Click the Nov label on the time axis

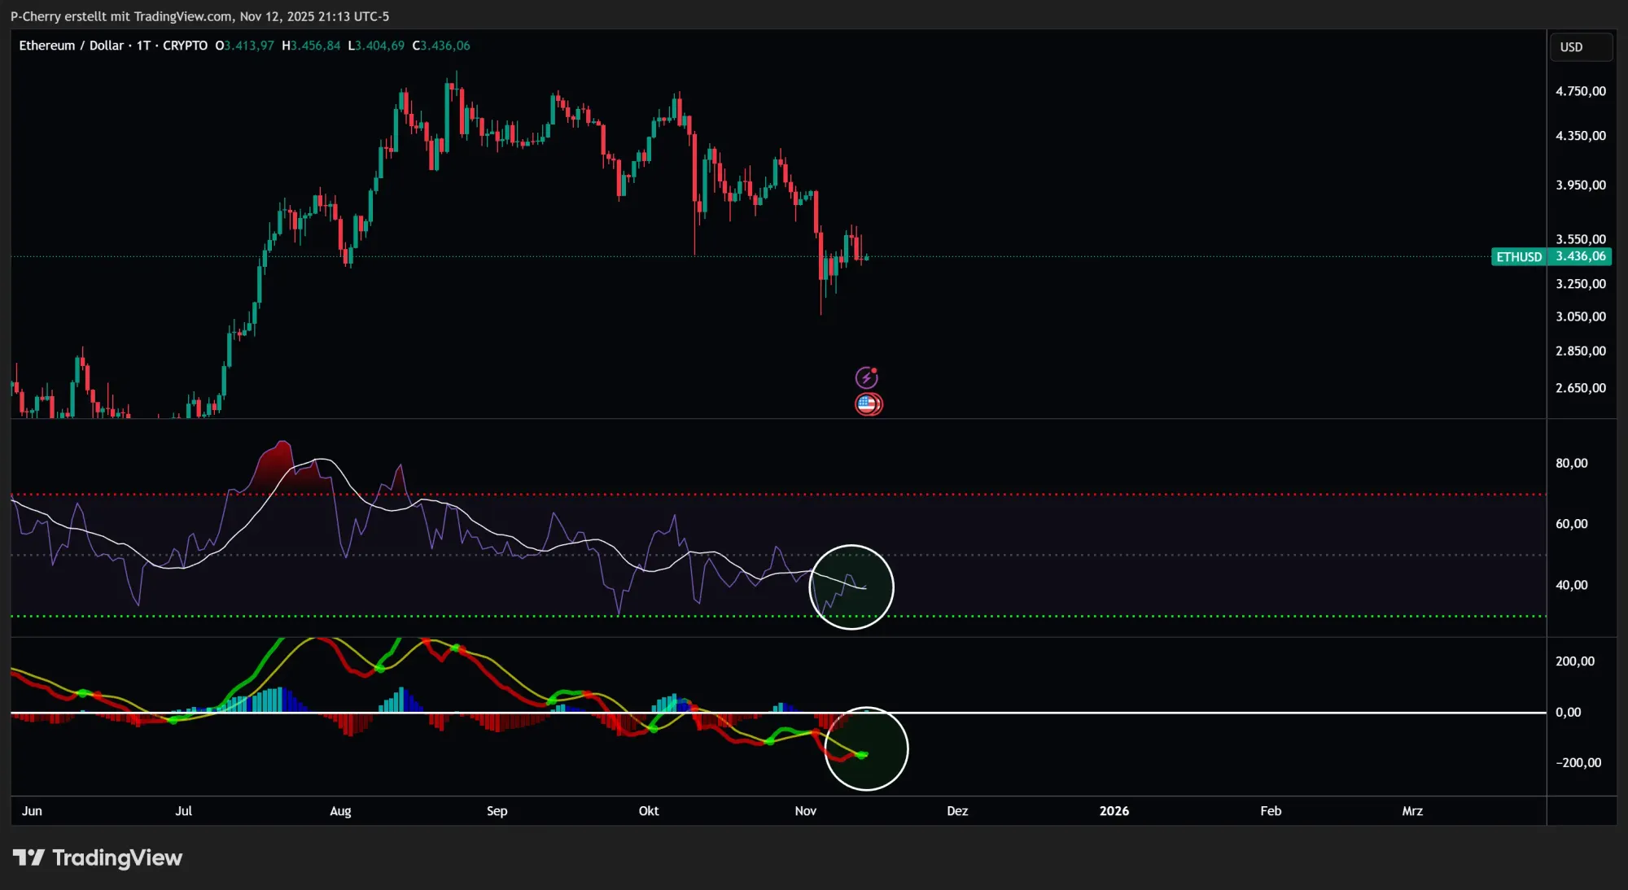(805, 811)
